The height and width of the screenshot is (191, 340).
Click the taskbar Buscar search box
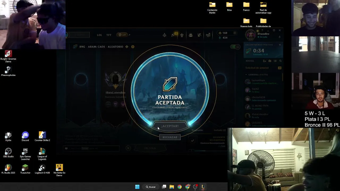pos(151,187)
